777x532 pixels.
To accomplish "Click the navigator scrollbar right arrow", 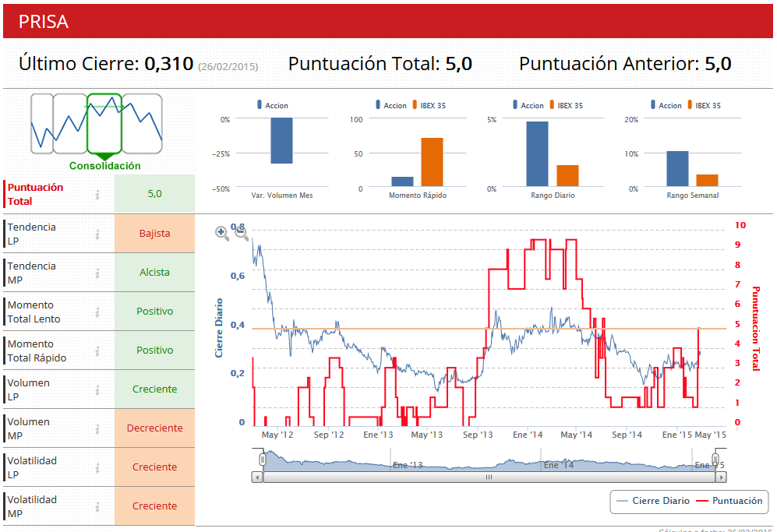I will pyautogui.click(x=721, y=477).
